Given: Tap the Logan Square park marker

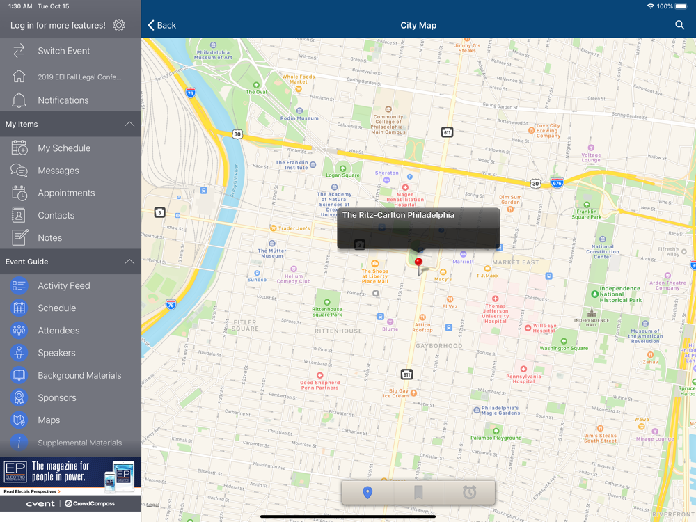Looking at the screenshot, I should [342, 168].
